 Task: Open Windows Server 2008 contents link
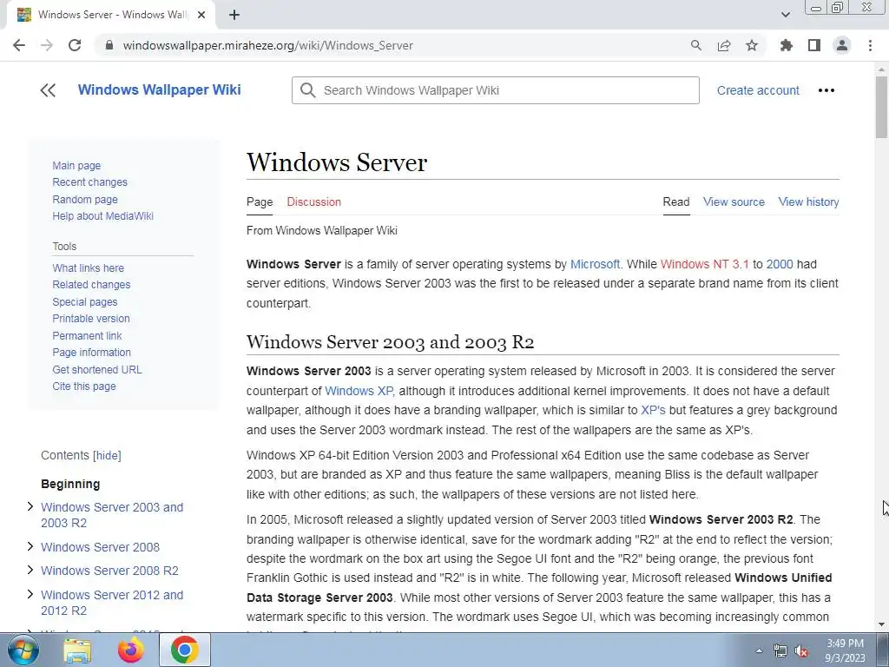pyautogui.click(x=101, y=547)
